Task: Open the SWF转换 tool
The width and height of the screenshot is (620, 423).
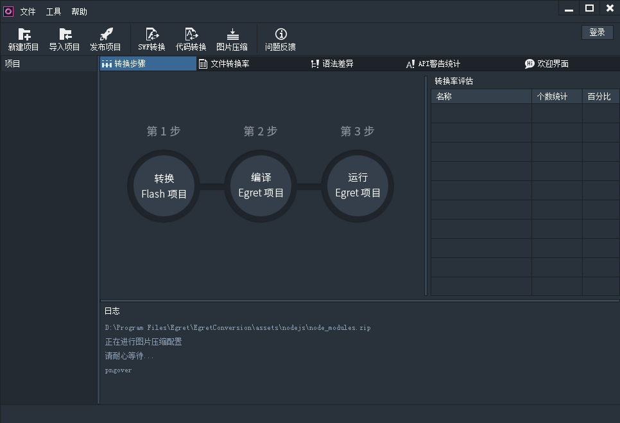Action: (x=152, y=35)
